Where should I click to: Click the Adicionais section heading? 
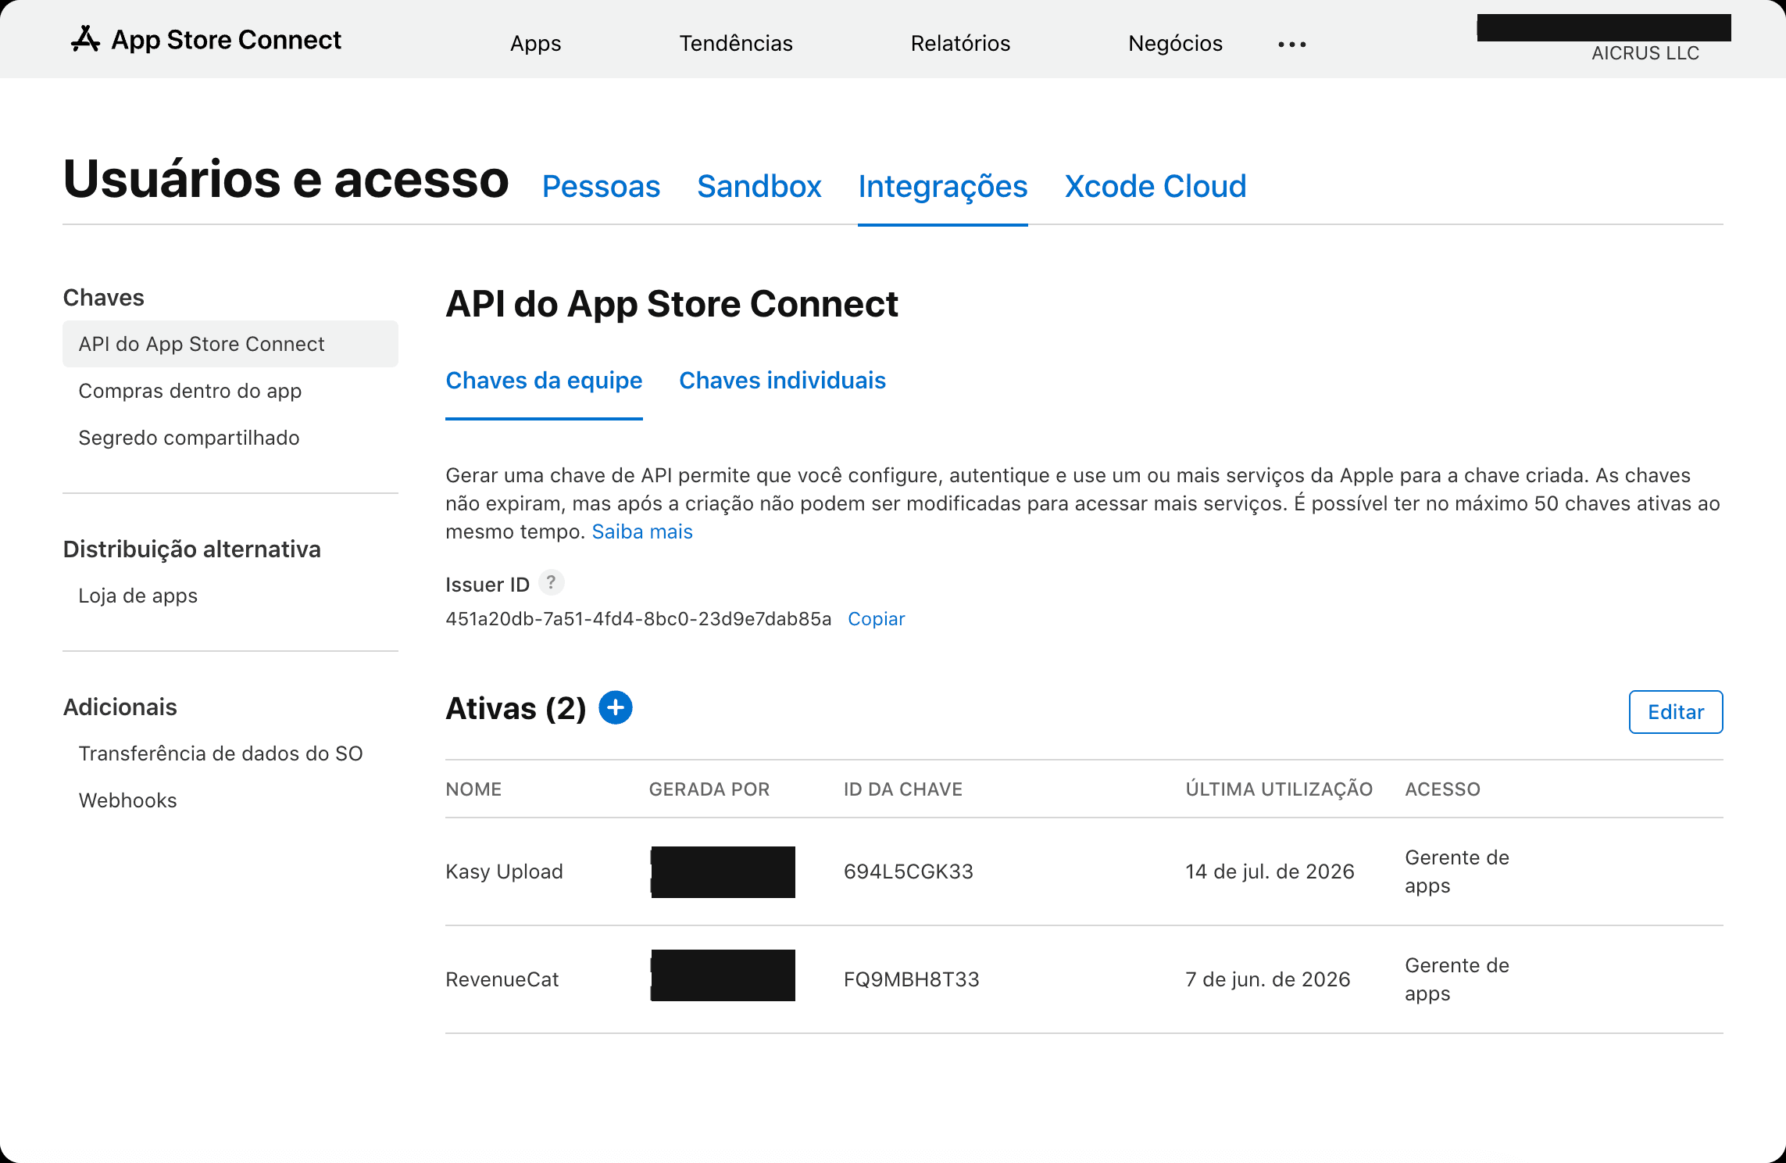point(120,707)
